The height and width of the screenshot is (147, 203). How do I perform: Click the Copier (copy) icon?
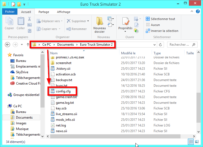(9, 21)
